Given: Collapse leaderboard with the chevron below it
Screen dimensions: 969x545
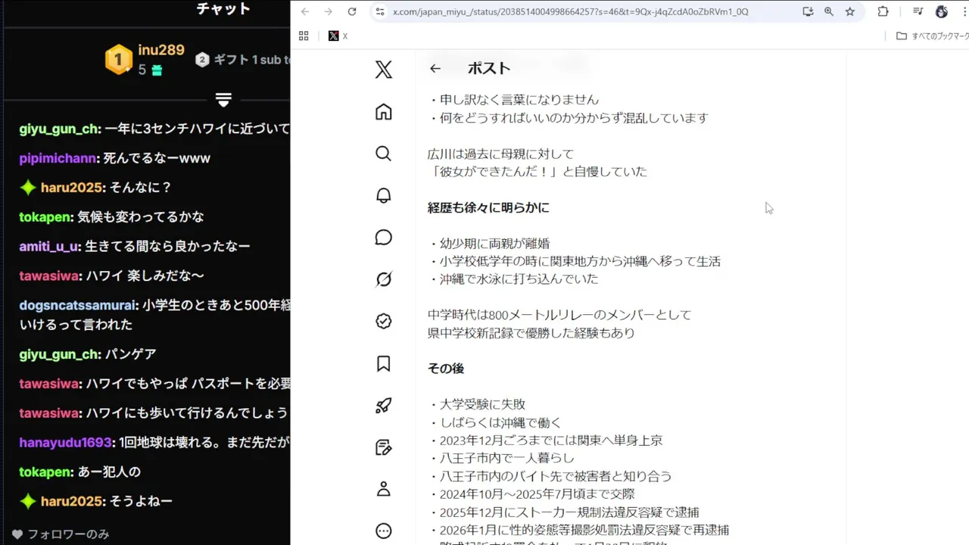Looking at the screenshot, I should pos(223,100).
